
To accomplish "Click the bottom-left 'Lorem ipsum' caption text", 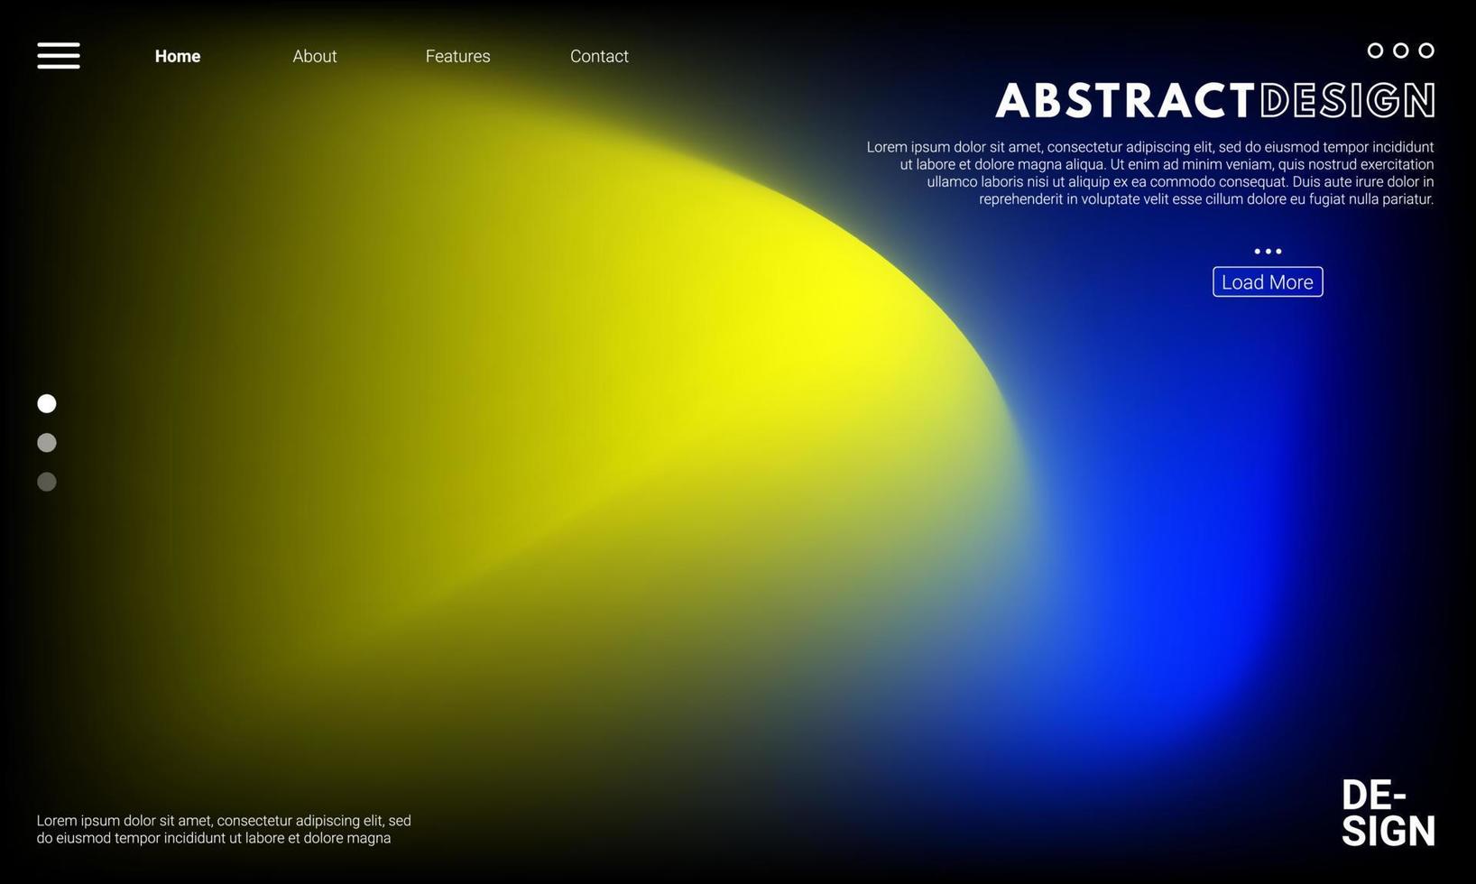I will pos(224,829).
